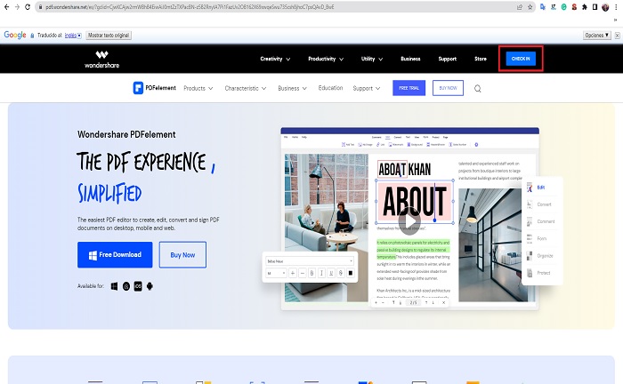Open the Extensions puzzle piece menu
The image size is (623, 384).
point(585,7)
